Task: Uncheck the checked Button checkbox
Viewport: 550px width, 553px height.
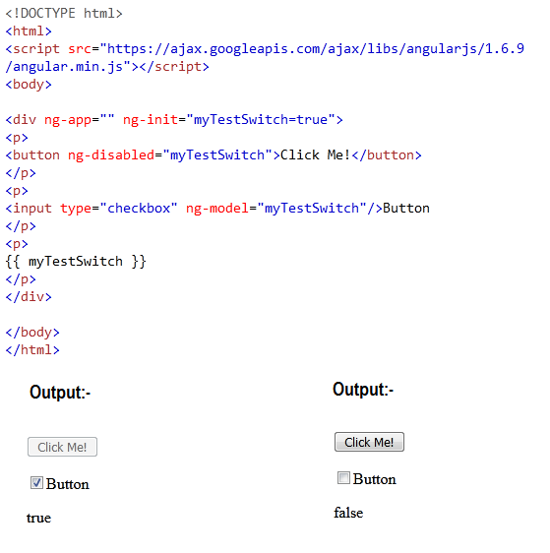Action: point(36,483)
